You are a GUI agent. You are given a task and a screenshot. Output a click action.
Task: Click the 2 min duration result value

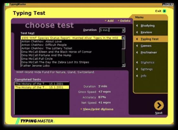pyautogui.click(x=103, y=86)
